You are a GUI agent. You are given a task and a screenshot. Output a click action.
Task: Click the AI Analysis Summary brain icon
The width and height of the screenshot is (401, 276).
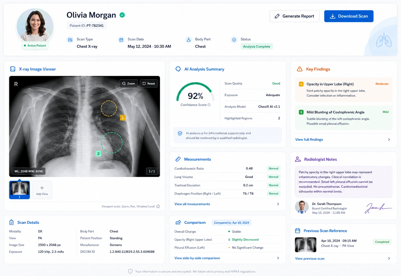(x=178, y=69)
